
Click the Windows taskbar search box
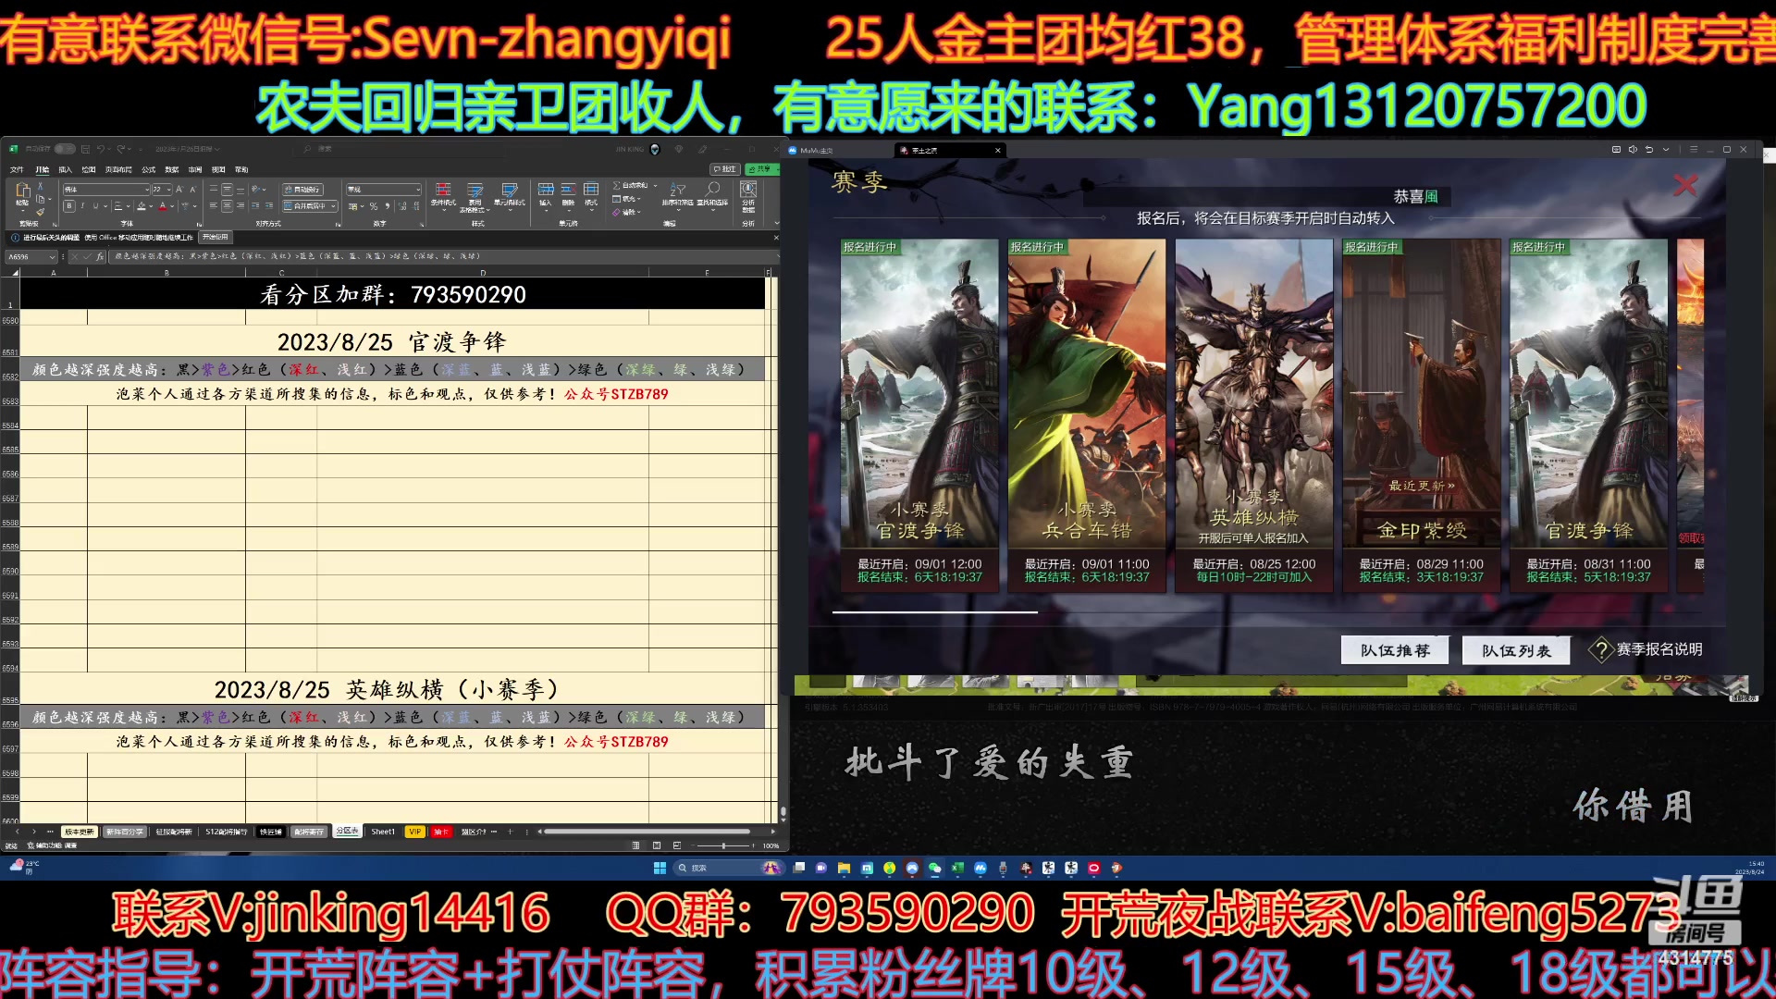pos(728,868)
